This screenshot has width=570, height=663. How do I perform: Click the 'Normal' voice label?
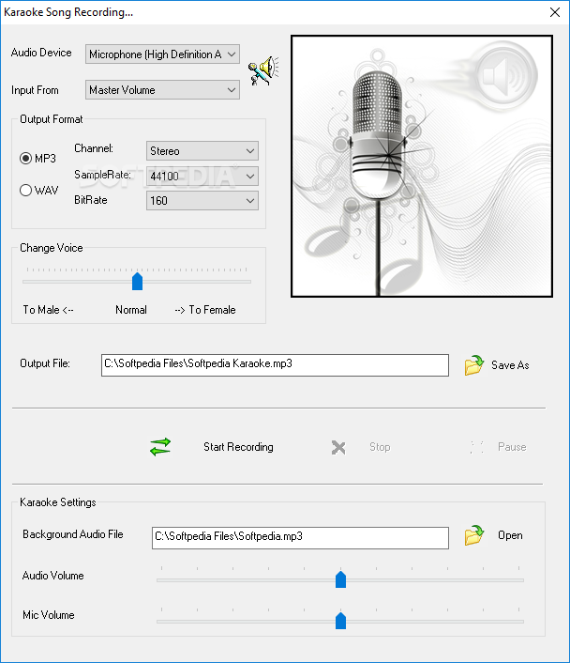[x=131, y=310]
